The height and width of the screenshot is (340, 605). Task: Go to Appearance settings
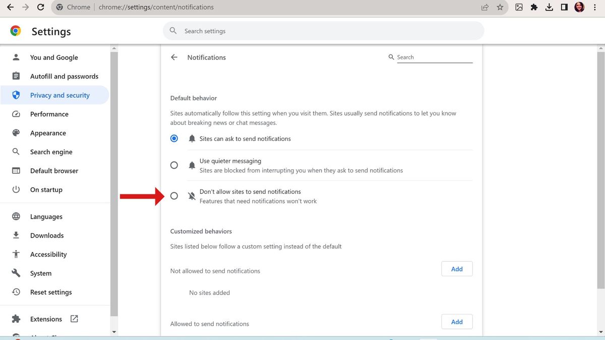(x=48, y=133)
